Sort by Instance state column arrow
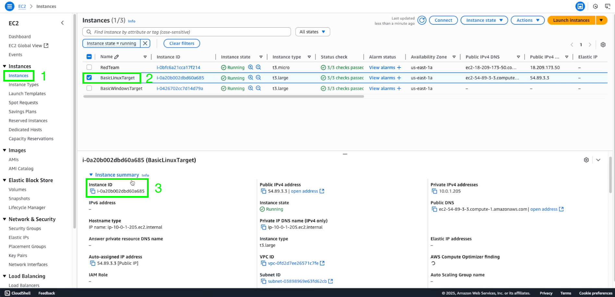Image resolution: width=615 pixels, height=297 pixels. coord(261,57)
